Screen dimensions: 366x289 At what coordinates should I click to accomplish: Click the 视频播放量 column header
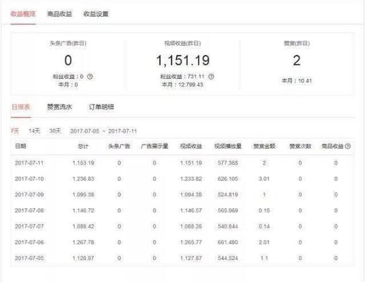[x=228, y=146]
